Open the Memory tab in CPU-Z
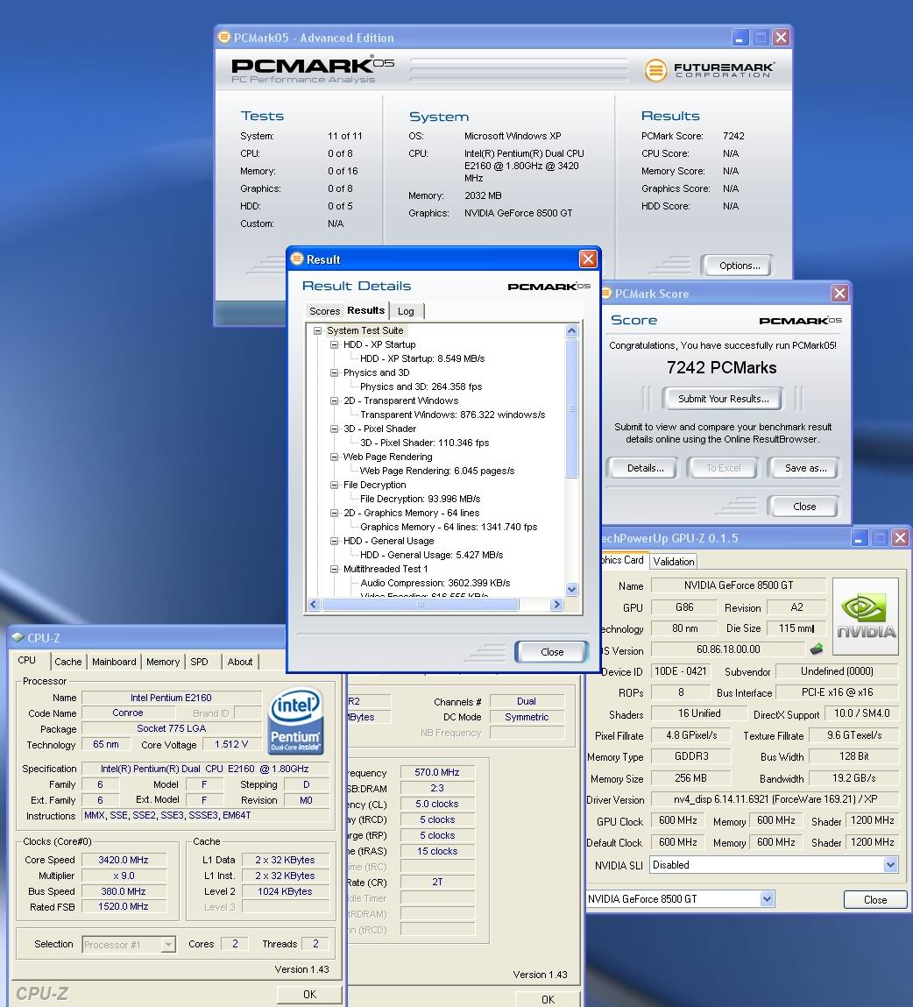913x1007 pixels. click(x=163, y=662)
